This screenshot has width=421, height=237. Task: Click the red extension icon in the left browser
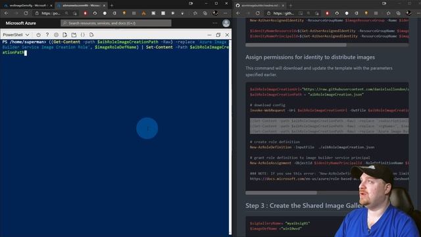coord(85,13)
